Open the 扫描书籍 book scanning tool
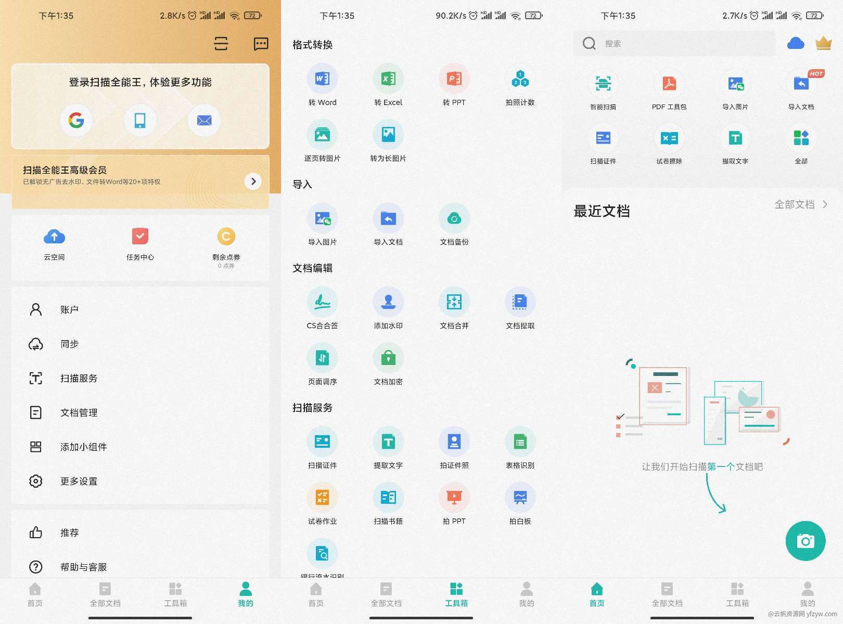 click(388, 503)
